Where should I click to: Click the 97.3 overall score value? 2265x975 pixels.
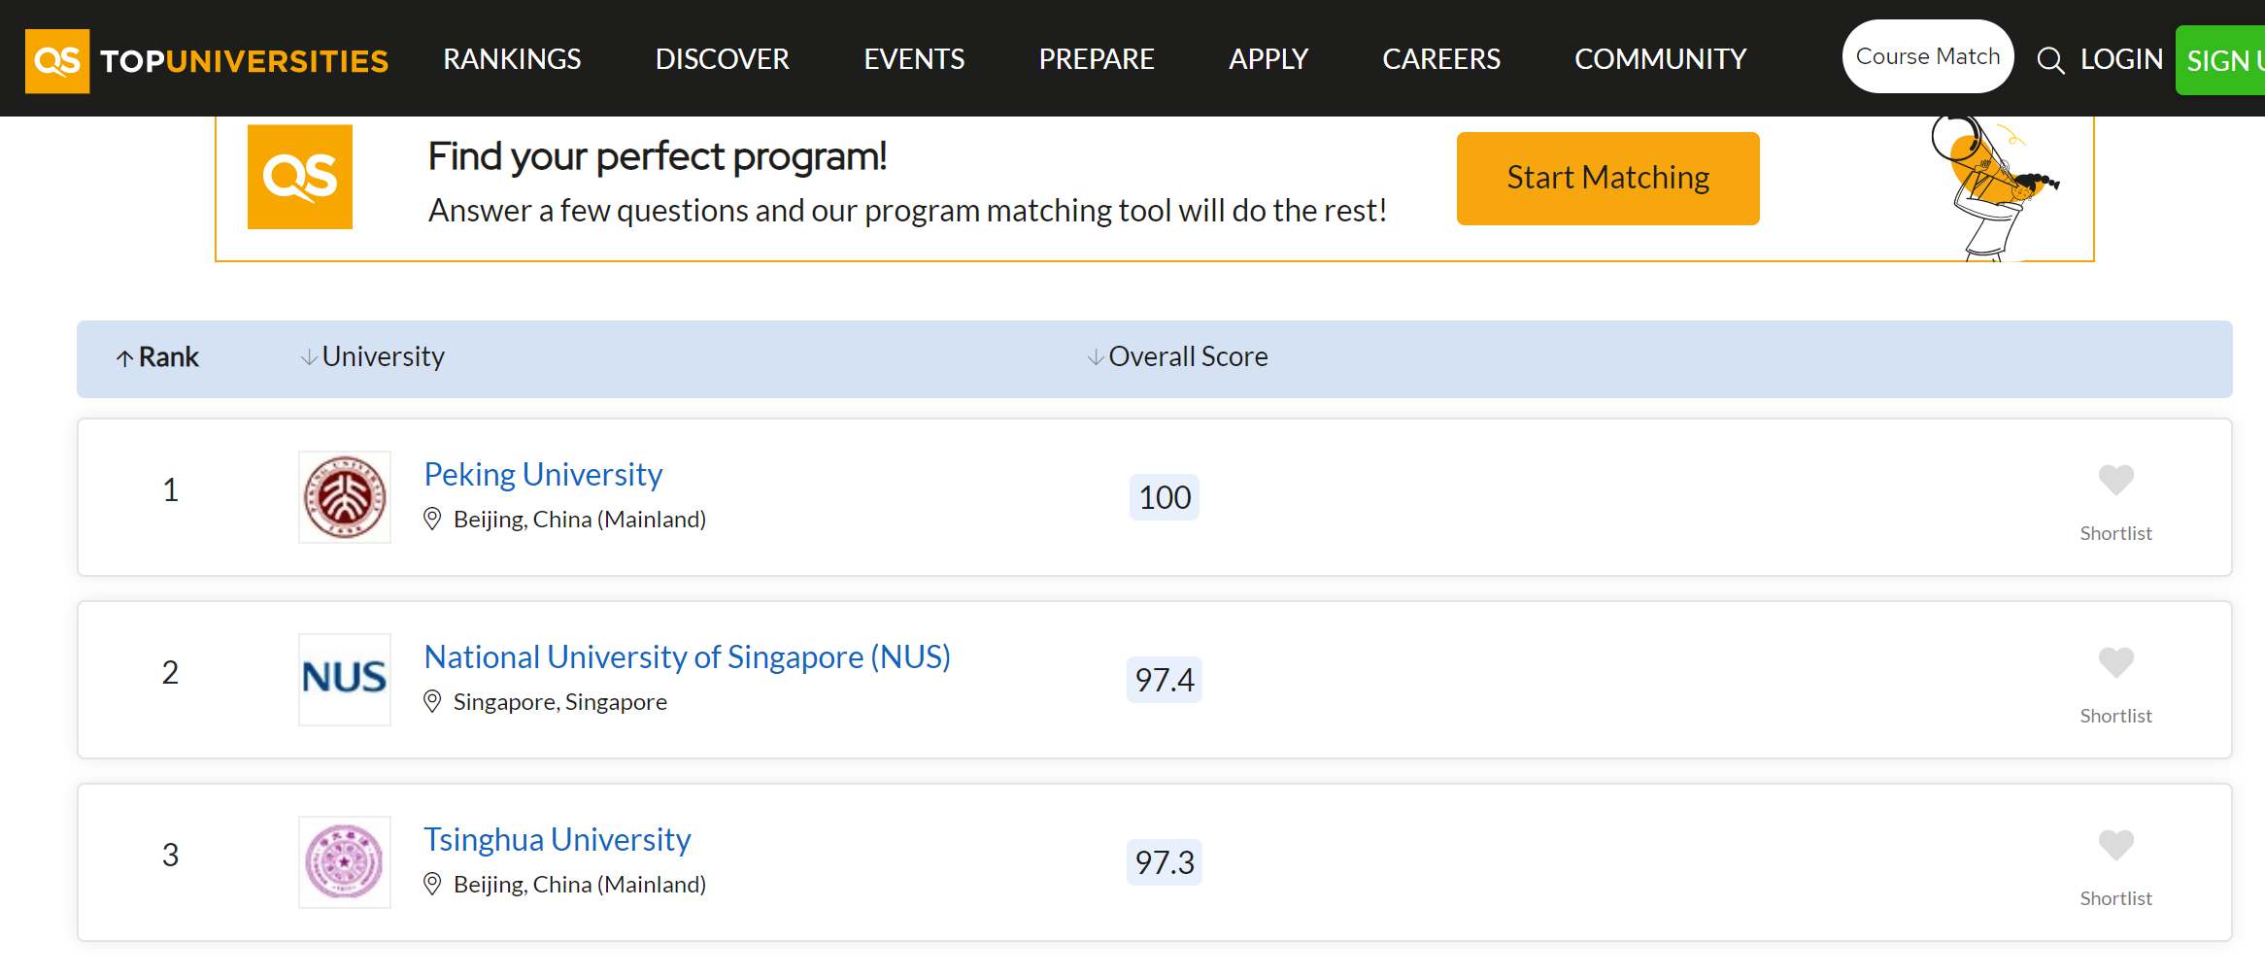point(1165,862)
